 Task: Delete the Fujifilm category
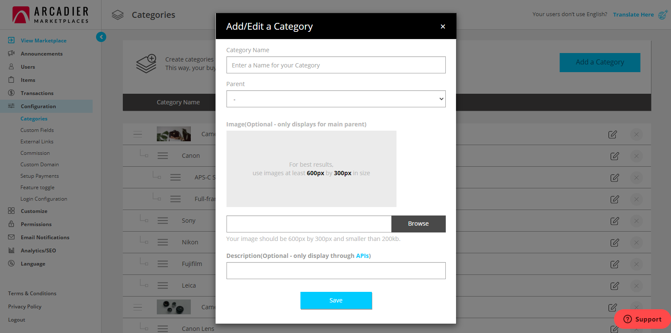coord(636,264)
